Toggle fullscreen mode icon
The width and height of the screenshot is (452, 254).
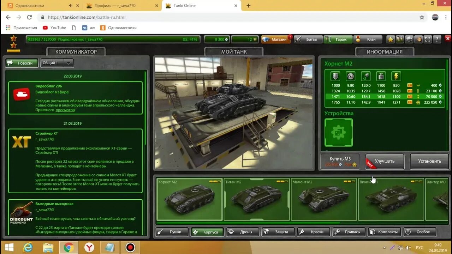[x=428, y=39]
